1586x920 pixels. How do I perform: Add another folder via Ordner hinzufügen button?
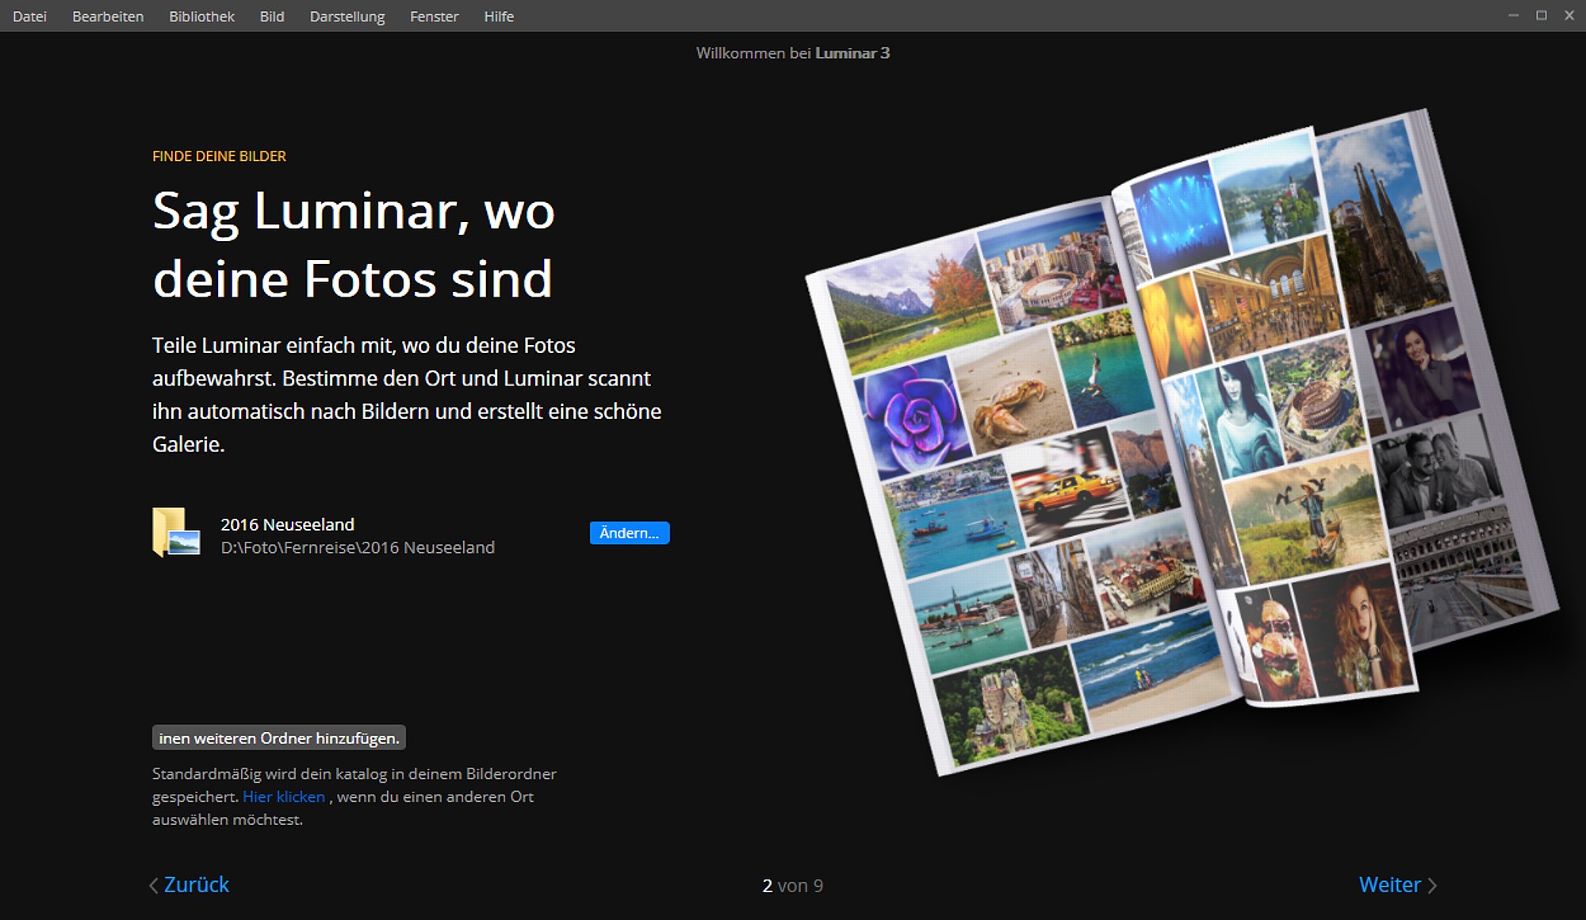[x=279, y=738]
